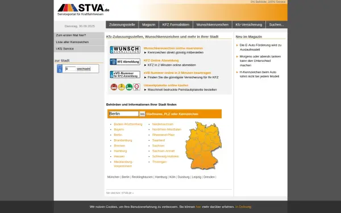Viewport: 341px width, 213px height.
Task: Click the Umweltzone sign icon
Action: tap(136, 87)
